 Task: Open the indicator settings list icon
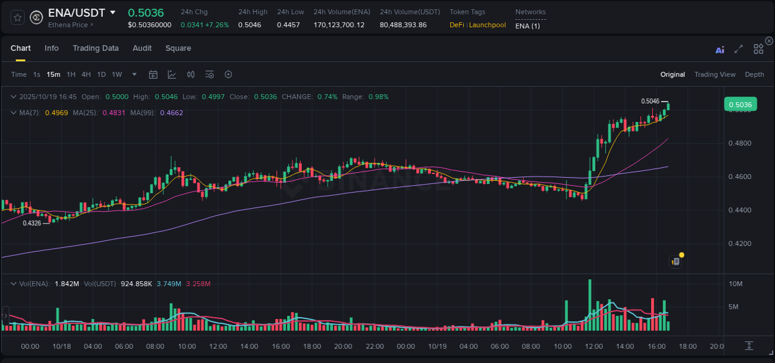click(210, 74)
